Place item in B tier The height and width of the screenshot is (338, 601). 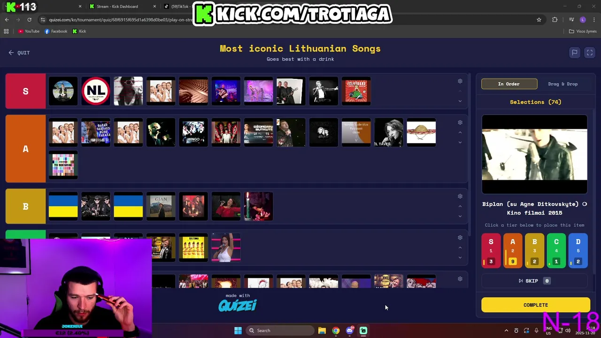coord(534,251)
